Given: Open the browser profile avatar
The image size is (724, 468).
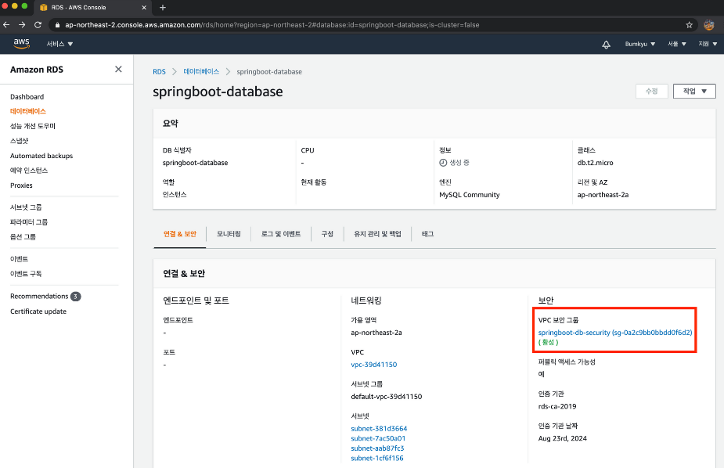Looking at the screenshot, I should click(709, 25).
